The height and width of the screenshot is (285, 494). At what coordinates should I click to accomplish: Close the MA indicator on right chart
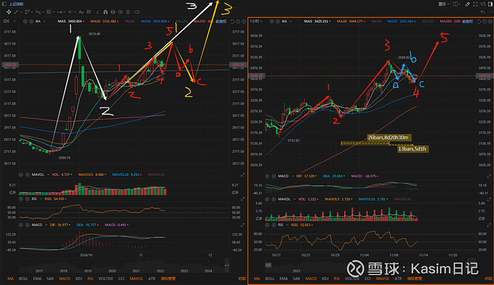(277, 22)
